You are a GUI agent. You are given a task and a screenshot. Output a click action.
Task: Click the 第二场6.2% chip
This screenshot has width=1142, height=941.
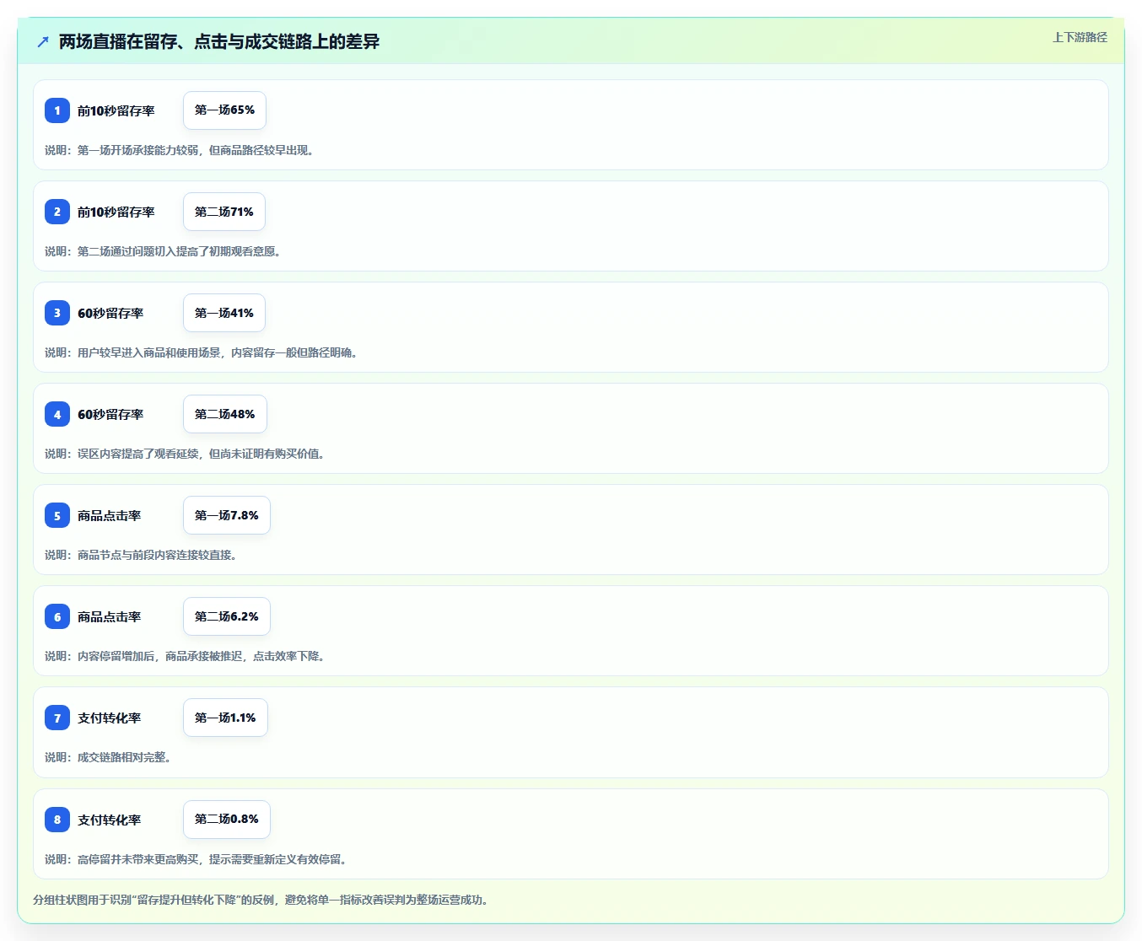click(227, 616)
